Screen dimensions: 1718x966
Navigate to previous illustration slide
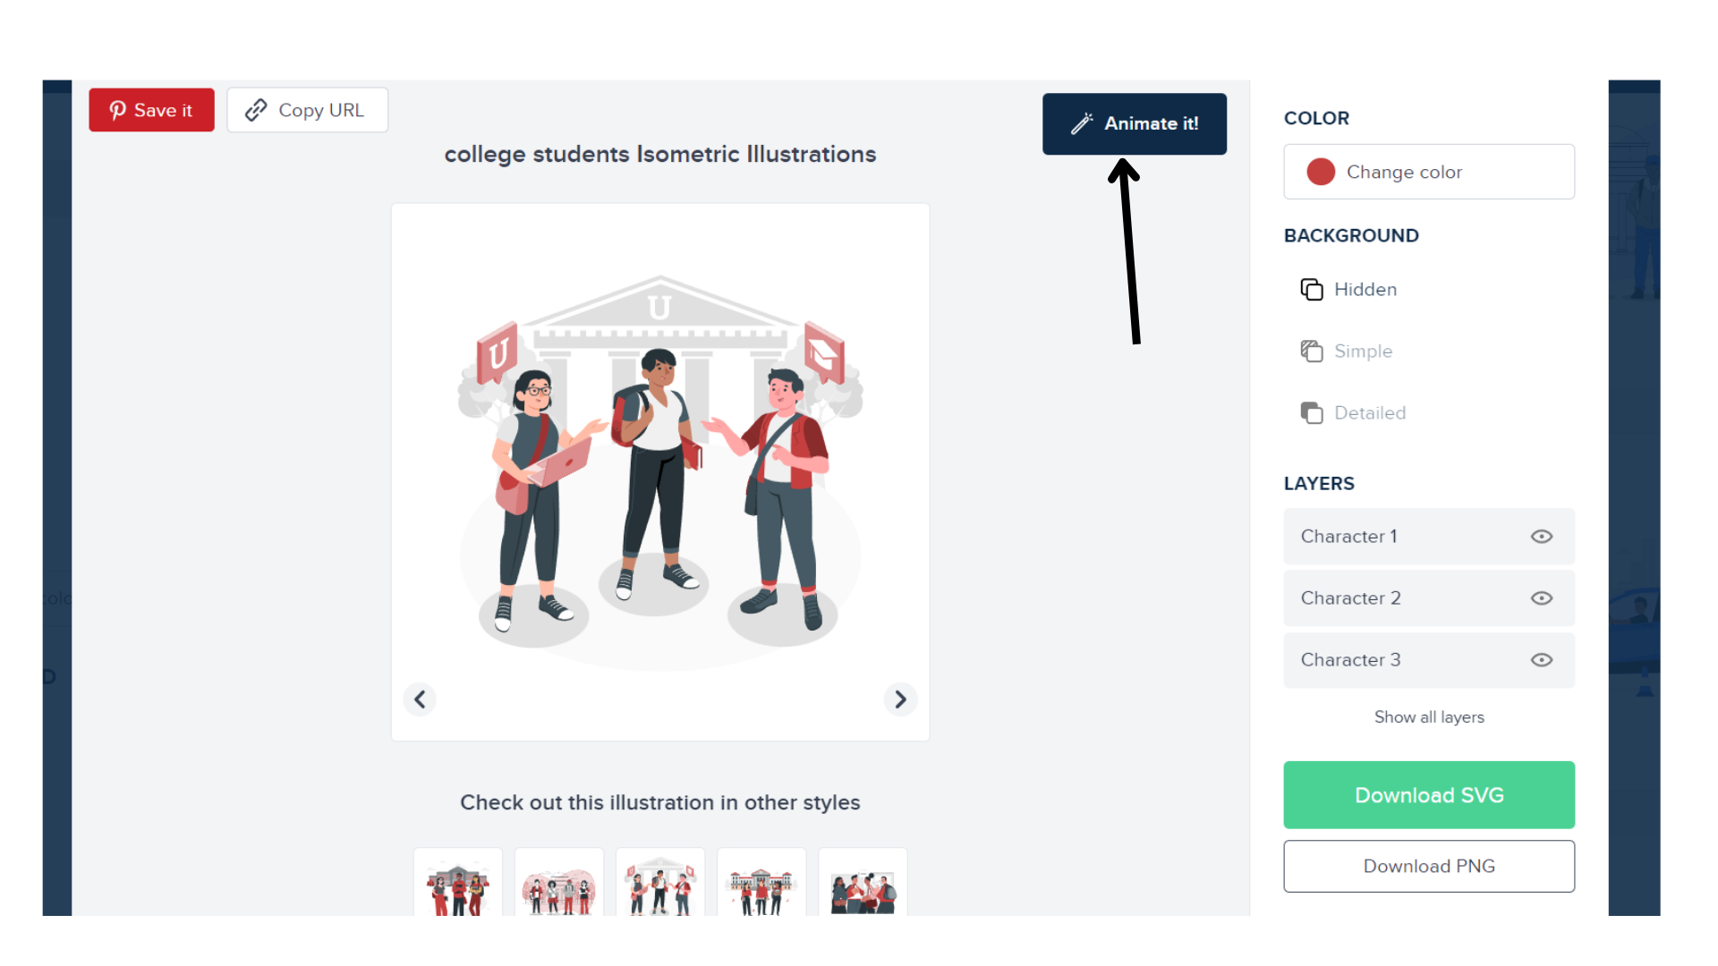pos(420,699)
